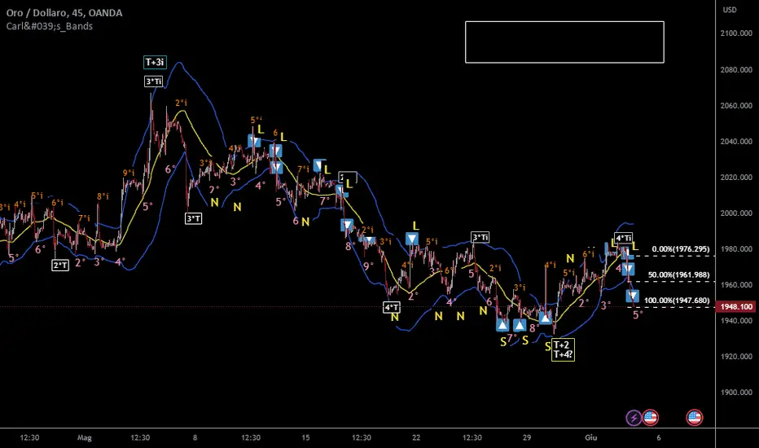Click the 3°T boxed label
759x448 pixels.
(194, 219)
